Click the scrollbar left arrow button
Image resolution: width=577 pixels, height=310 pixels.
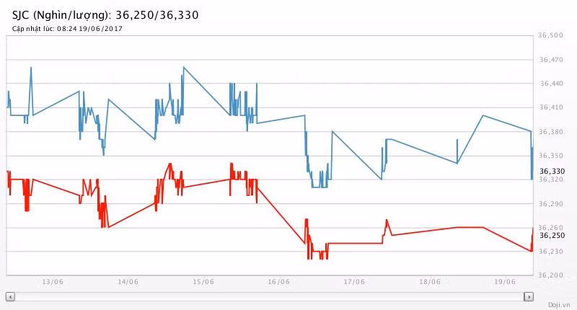pyautogui.click(x=10, y=296)
